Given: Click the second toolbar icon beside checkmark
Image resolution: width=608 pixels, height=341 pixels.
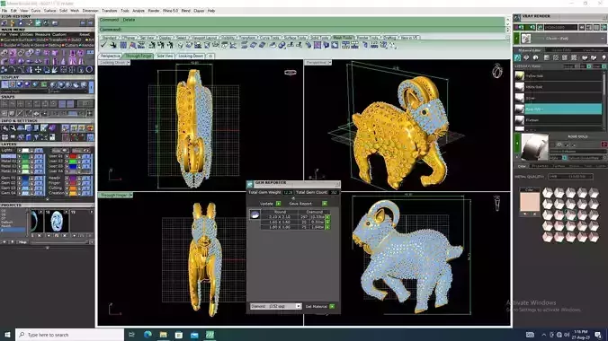Looking at the screenshot, I should coord(113,45).
